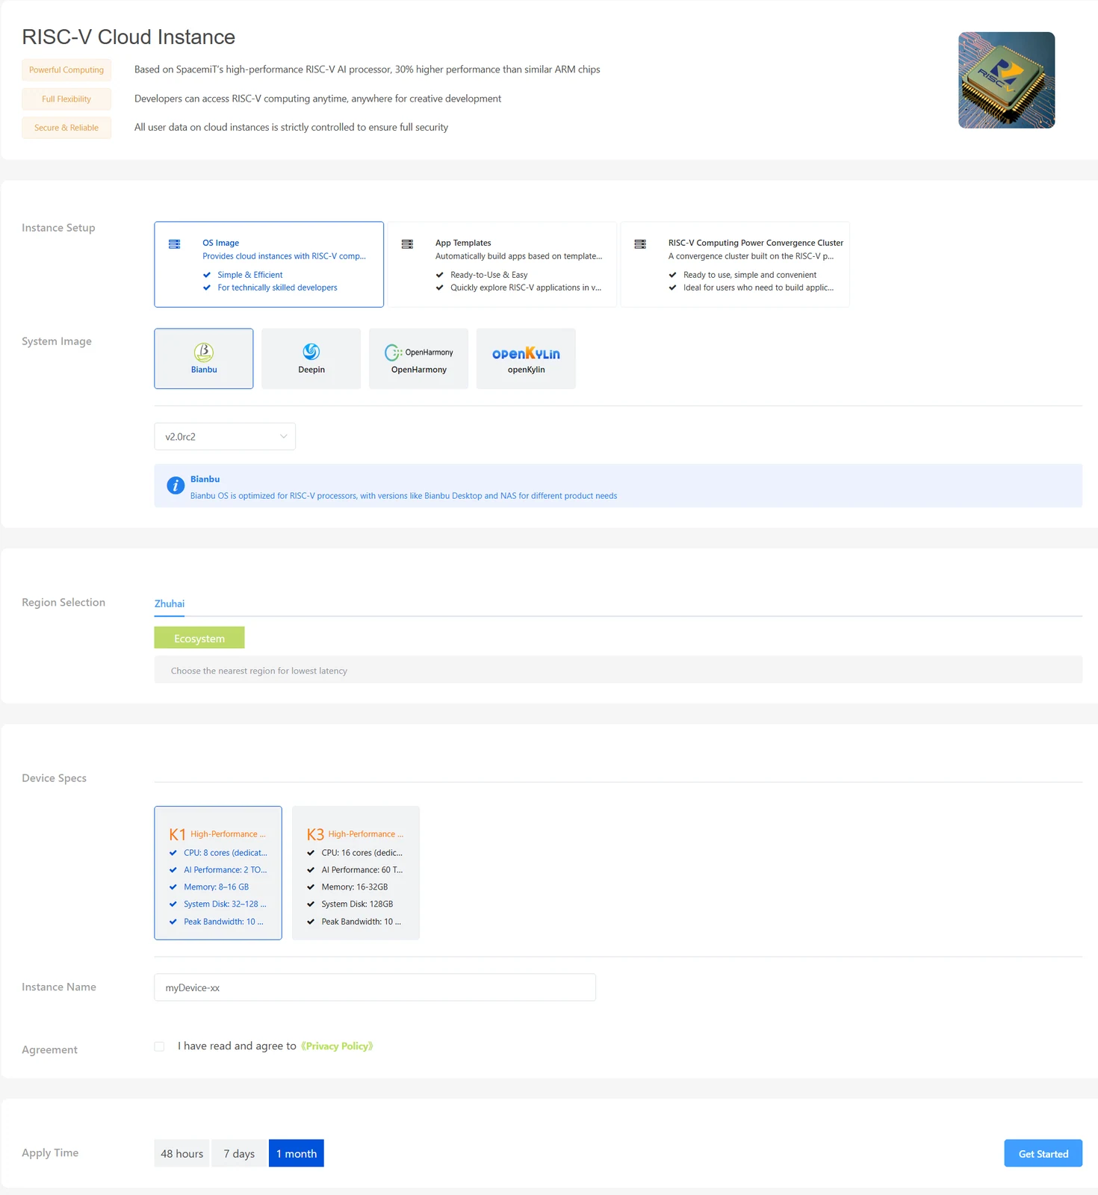
Task: Click the RISC-V Cloud Instance heading
Action: tap(128, 37)
